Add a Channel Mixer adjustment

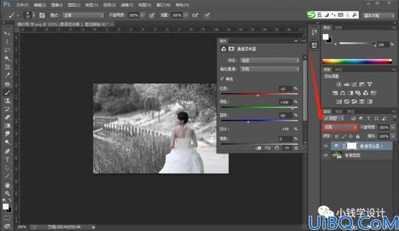click(366, 93)
